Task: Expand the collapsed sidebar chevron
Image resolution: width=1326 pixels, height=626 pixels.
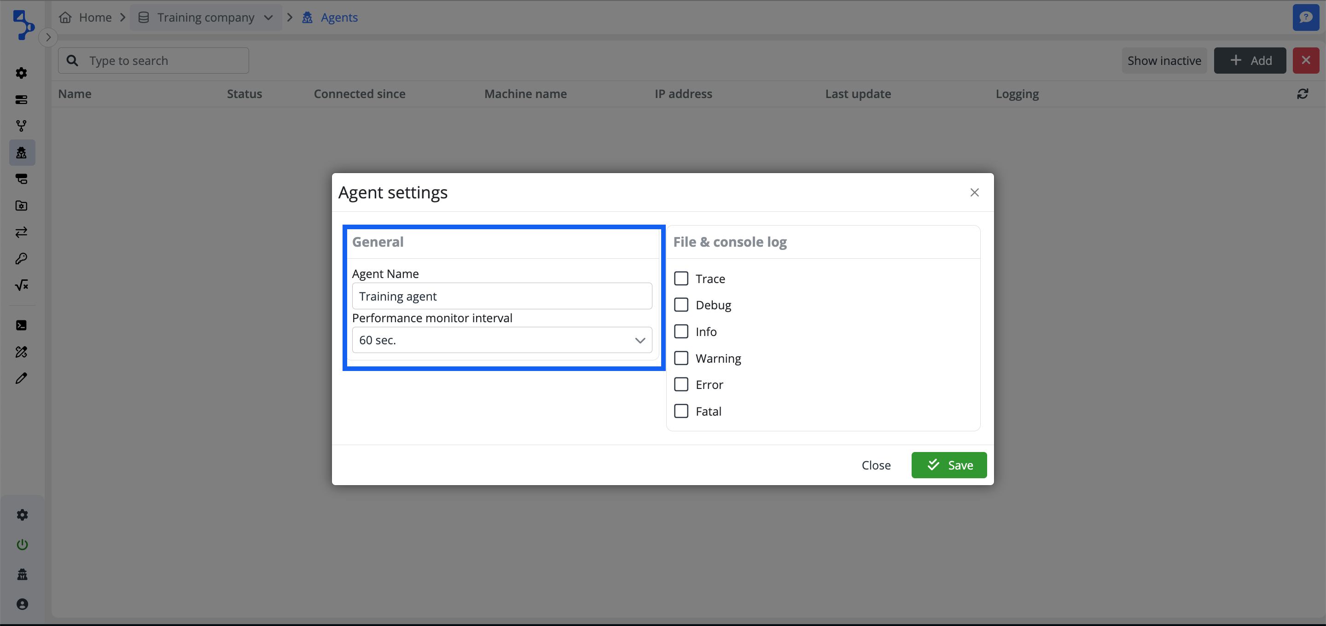Action: 48,37
